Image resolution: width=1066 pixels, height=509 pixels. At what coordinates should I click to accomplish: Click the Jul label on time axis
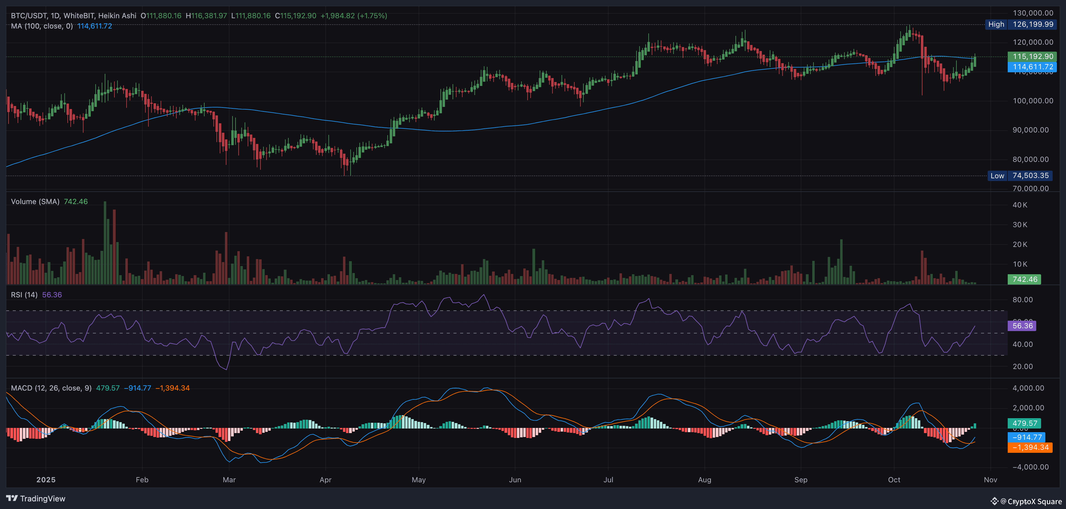pos(608,480)
